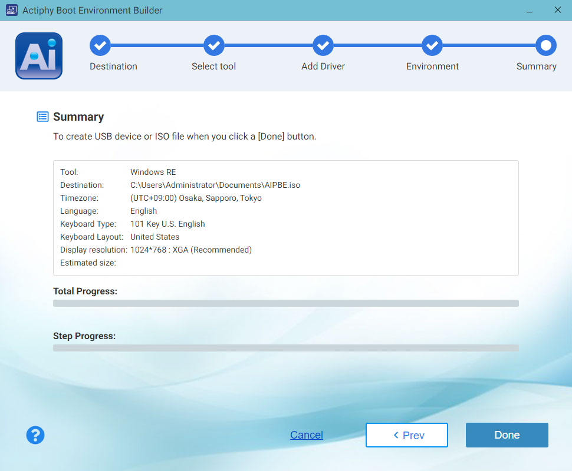Open help with the question mark icon
The width and height of the screenshot is (572, 471).
click(35, 435)
